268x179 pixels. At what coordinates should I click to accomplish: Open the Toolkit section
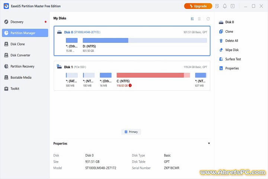pos(25,88)
